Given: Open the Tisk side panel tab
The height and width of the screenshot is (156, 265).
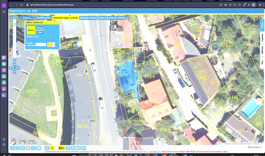Looking at the screenshot, I should point(262,62).
